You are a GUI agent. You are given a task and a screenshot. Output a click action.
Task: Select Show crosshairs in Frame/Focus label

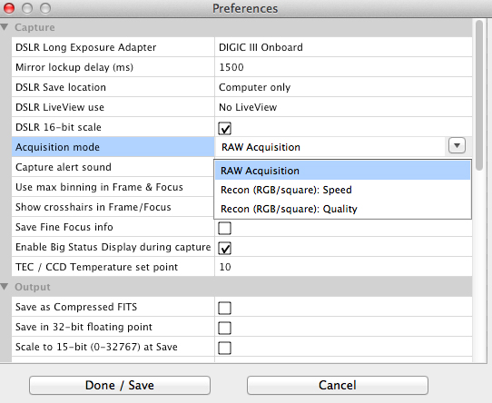click(93, 207)
